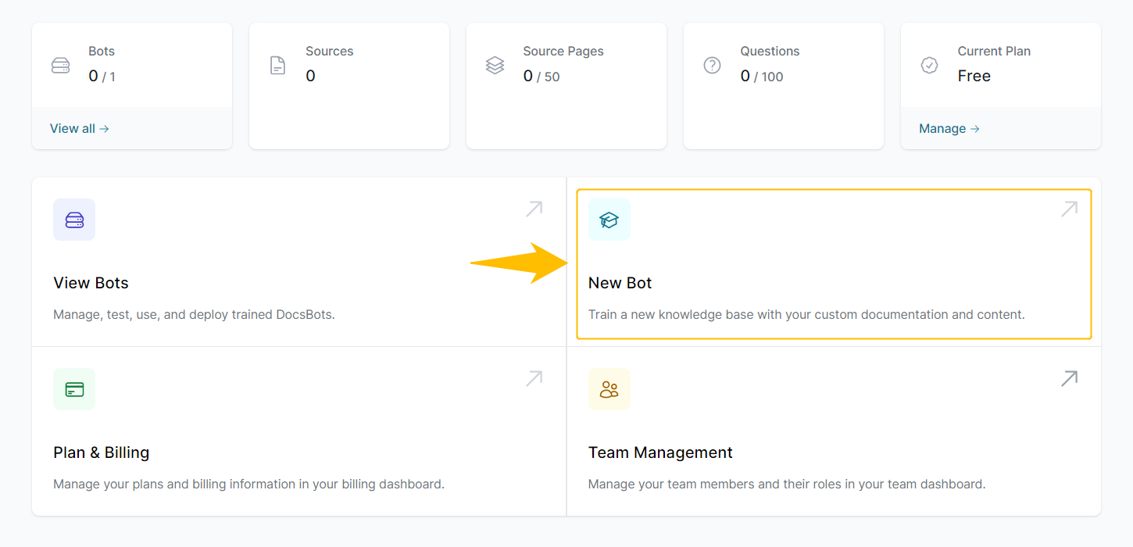Open Team Management title
Image resolution: width=1133 pixels, height=547 pixels.
pyautogui.click(x=660, y=452)
